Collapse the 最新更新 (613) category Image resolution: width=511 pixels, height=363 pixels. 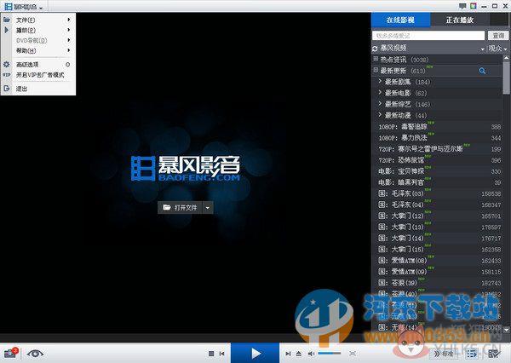376,70
